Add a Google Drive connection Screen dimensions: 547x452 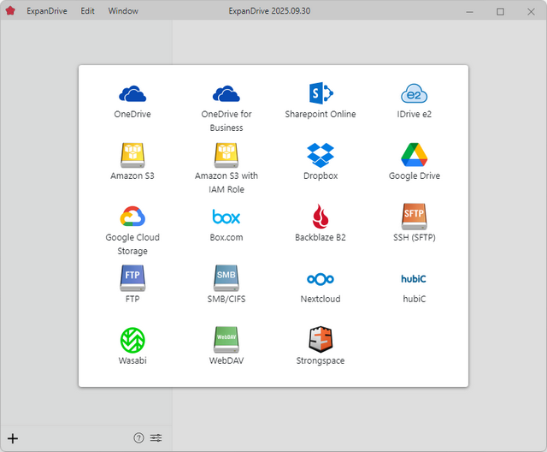point(415,155)
